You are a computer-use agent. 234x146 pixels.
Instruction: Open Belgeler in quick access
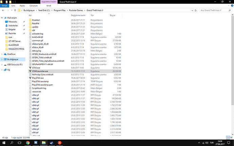(x=12, y=29)
